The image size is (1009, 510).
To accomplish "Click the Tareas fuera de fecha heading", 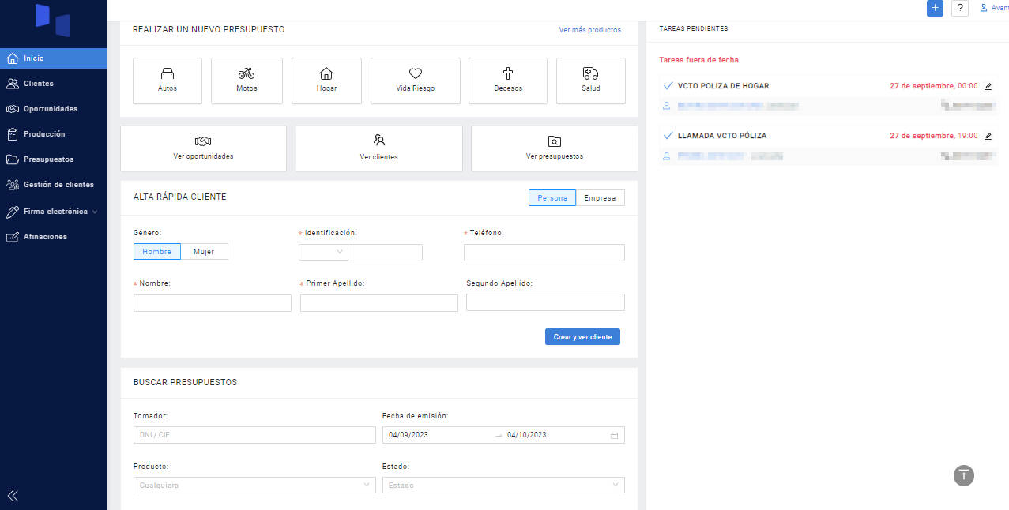I will (698, 60).
